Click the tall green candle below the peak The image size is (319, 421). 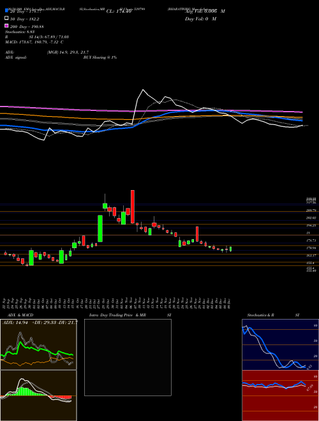[100, 228]
